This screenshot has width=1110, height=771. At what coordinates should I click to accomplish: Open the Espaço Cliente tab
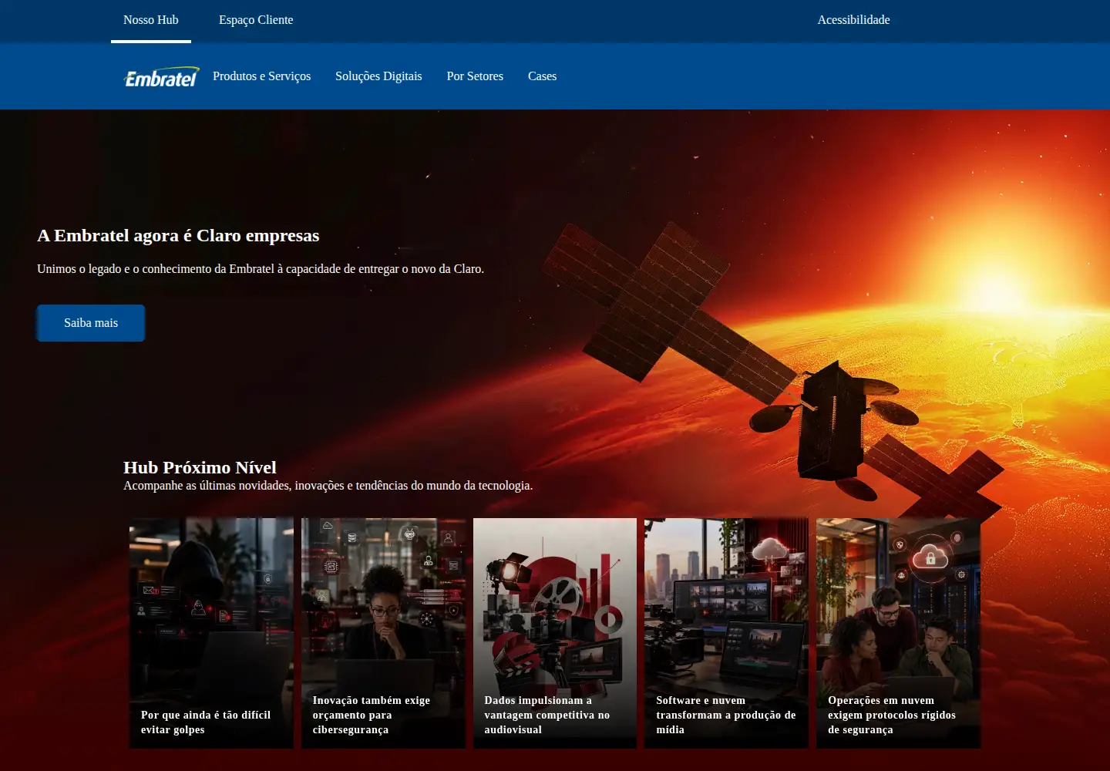pyautogui.click(x=256, y=20)
